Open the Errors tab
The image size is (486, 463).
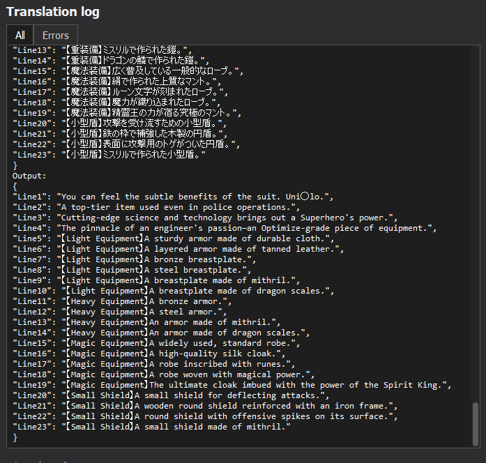click(56, 35)
